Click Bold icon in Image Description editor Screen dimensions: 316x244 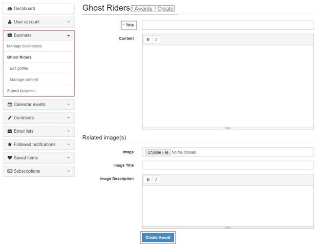[x=148, y=180]
